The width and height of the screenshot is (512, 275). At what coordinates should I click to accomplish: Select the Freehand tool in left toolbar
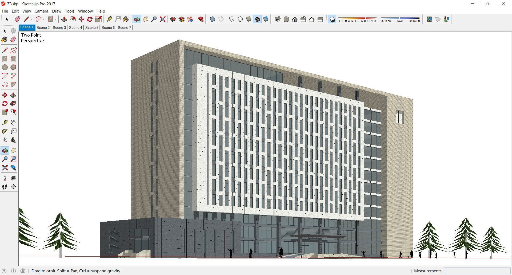tap(13, 50)
